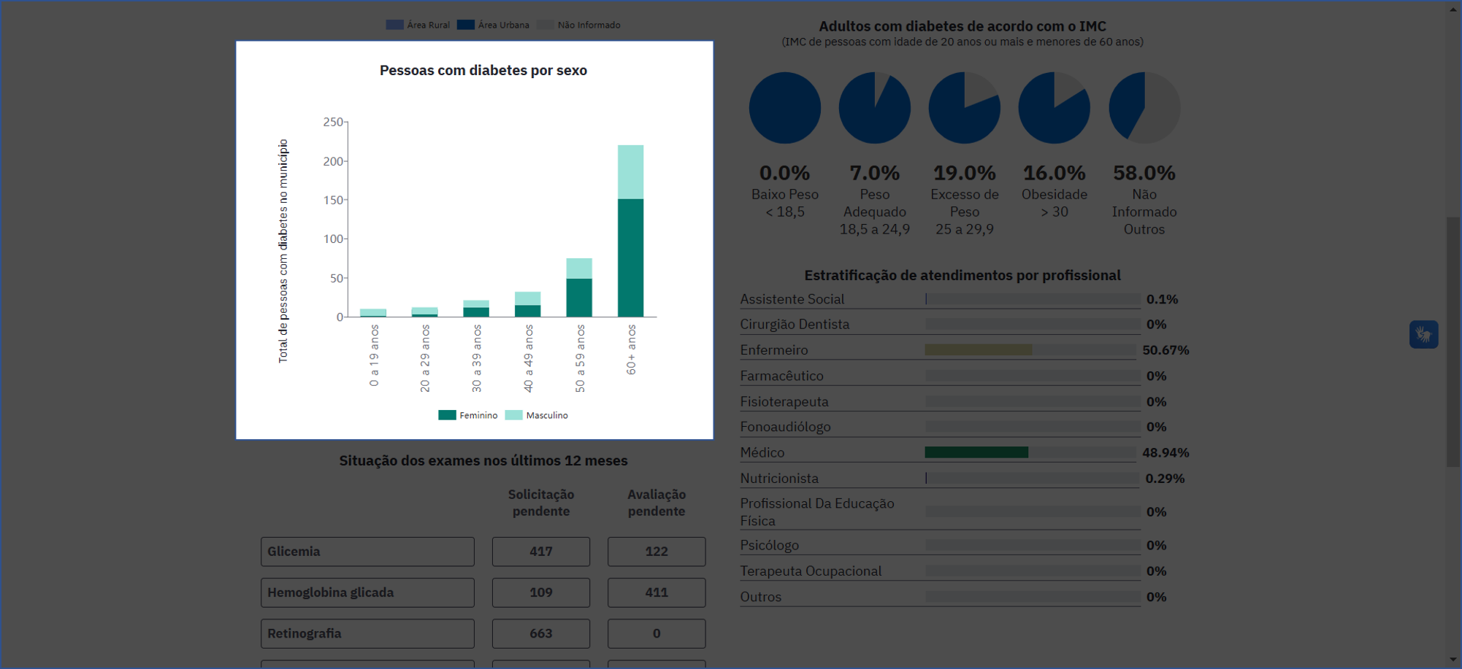
Task: Click the Não Informado Outros pie chart
Action: point(1144,108)
